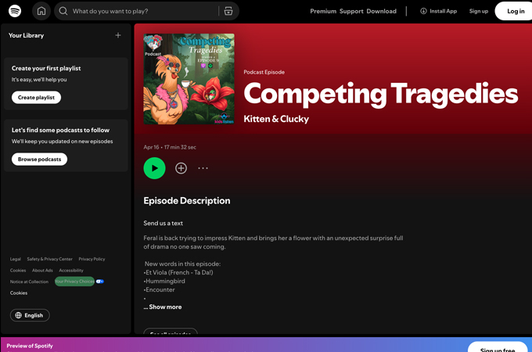Open the Cookies link beside About Ads
Screen dimensions: 532x352
tap(18, 271)
